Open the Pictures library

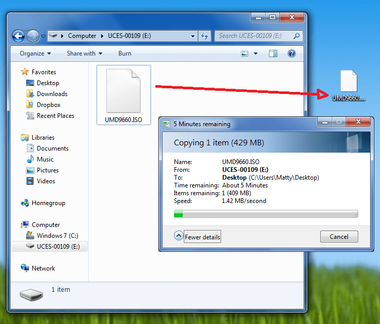tap(48, 170)
